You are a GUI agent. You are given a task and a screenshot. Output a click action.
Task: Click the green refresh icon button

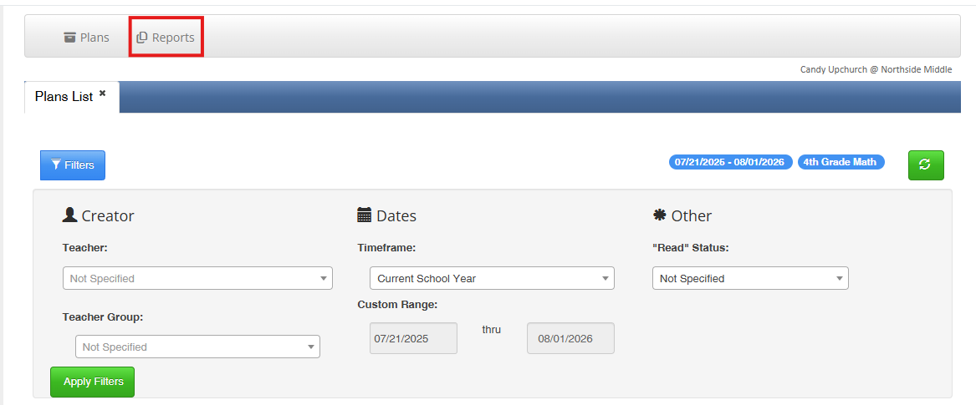point(926,165)
